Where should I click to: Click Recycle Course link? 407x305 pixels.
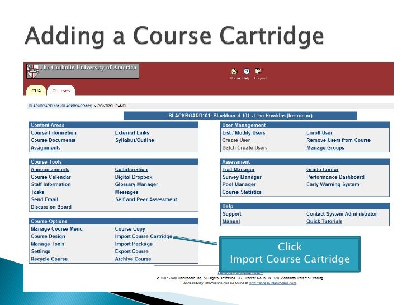[x=49, y=259]
